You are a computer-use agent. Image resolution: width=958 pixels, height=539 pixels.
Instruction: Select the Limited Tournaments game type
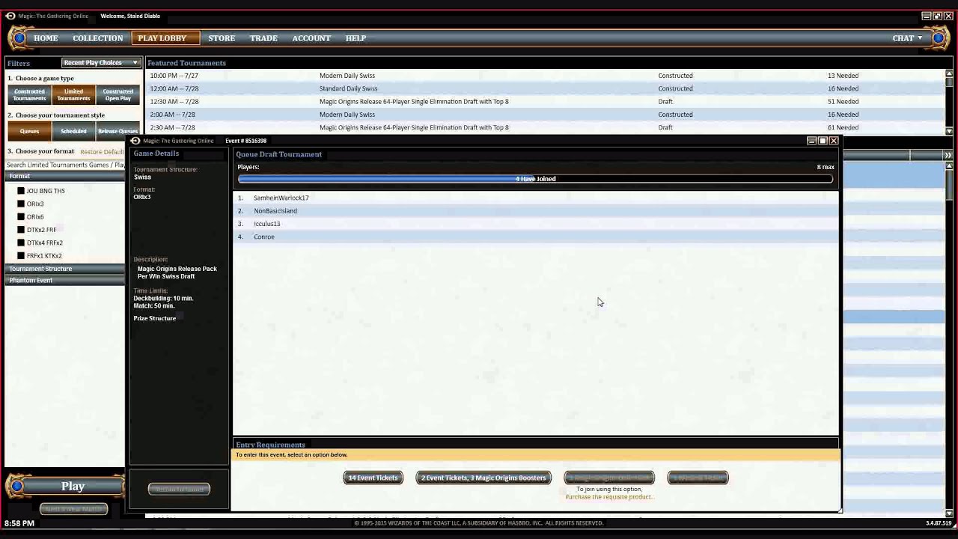[x=73, y=95]
